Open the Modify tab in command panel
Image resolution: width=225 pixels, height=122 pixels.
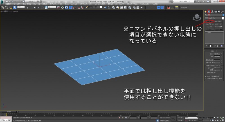(208, 11)
